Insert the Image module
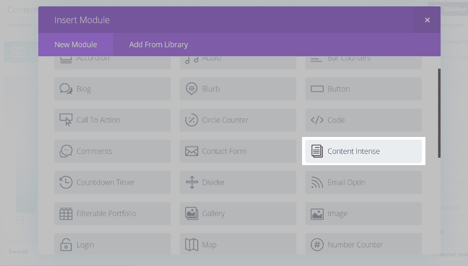The image size is (468, 266). (363, 213)
